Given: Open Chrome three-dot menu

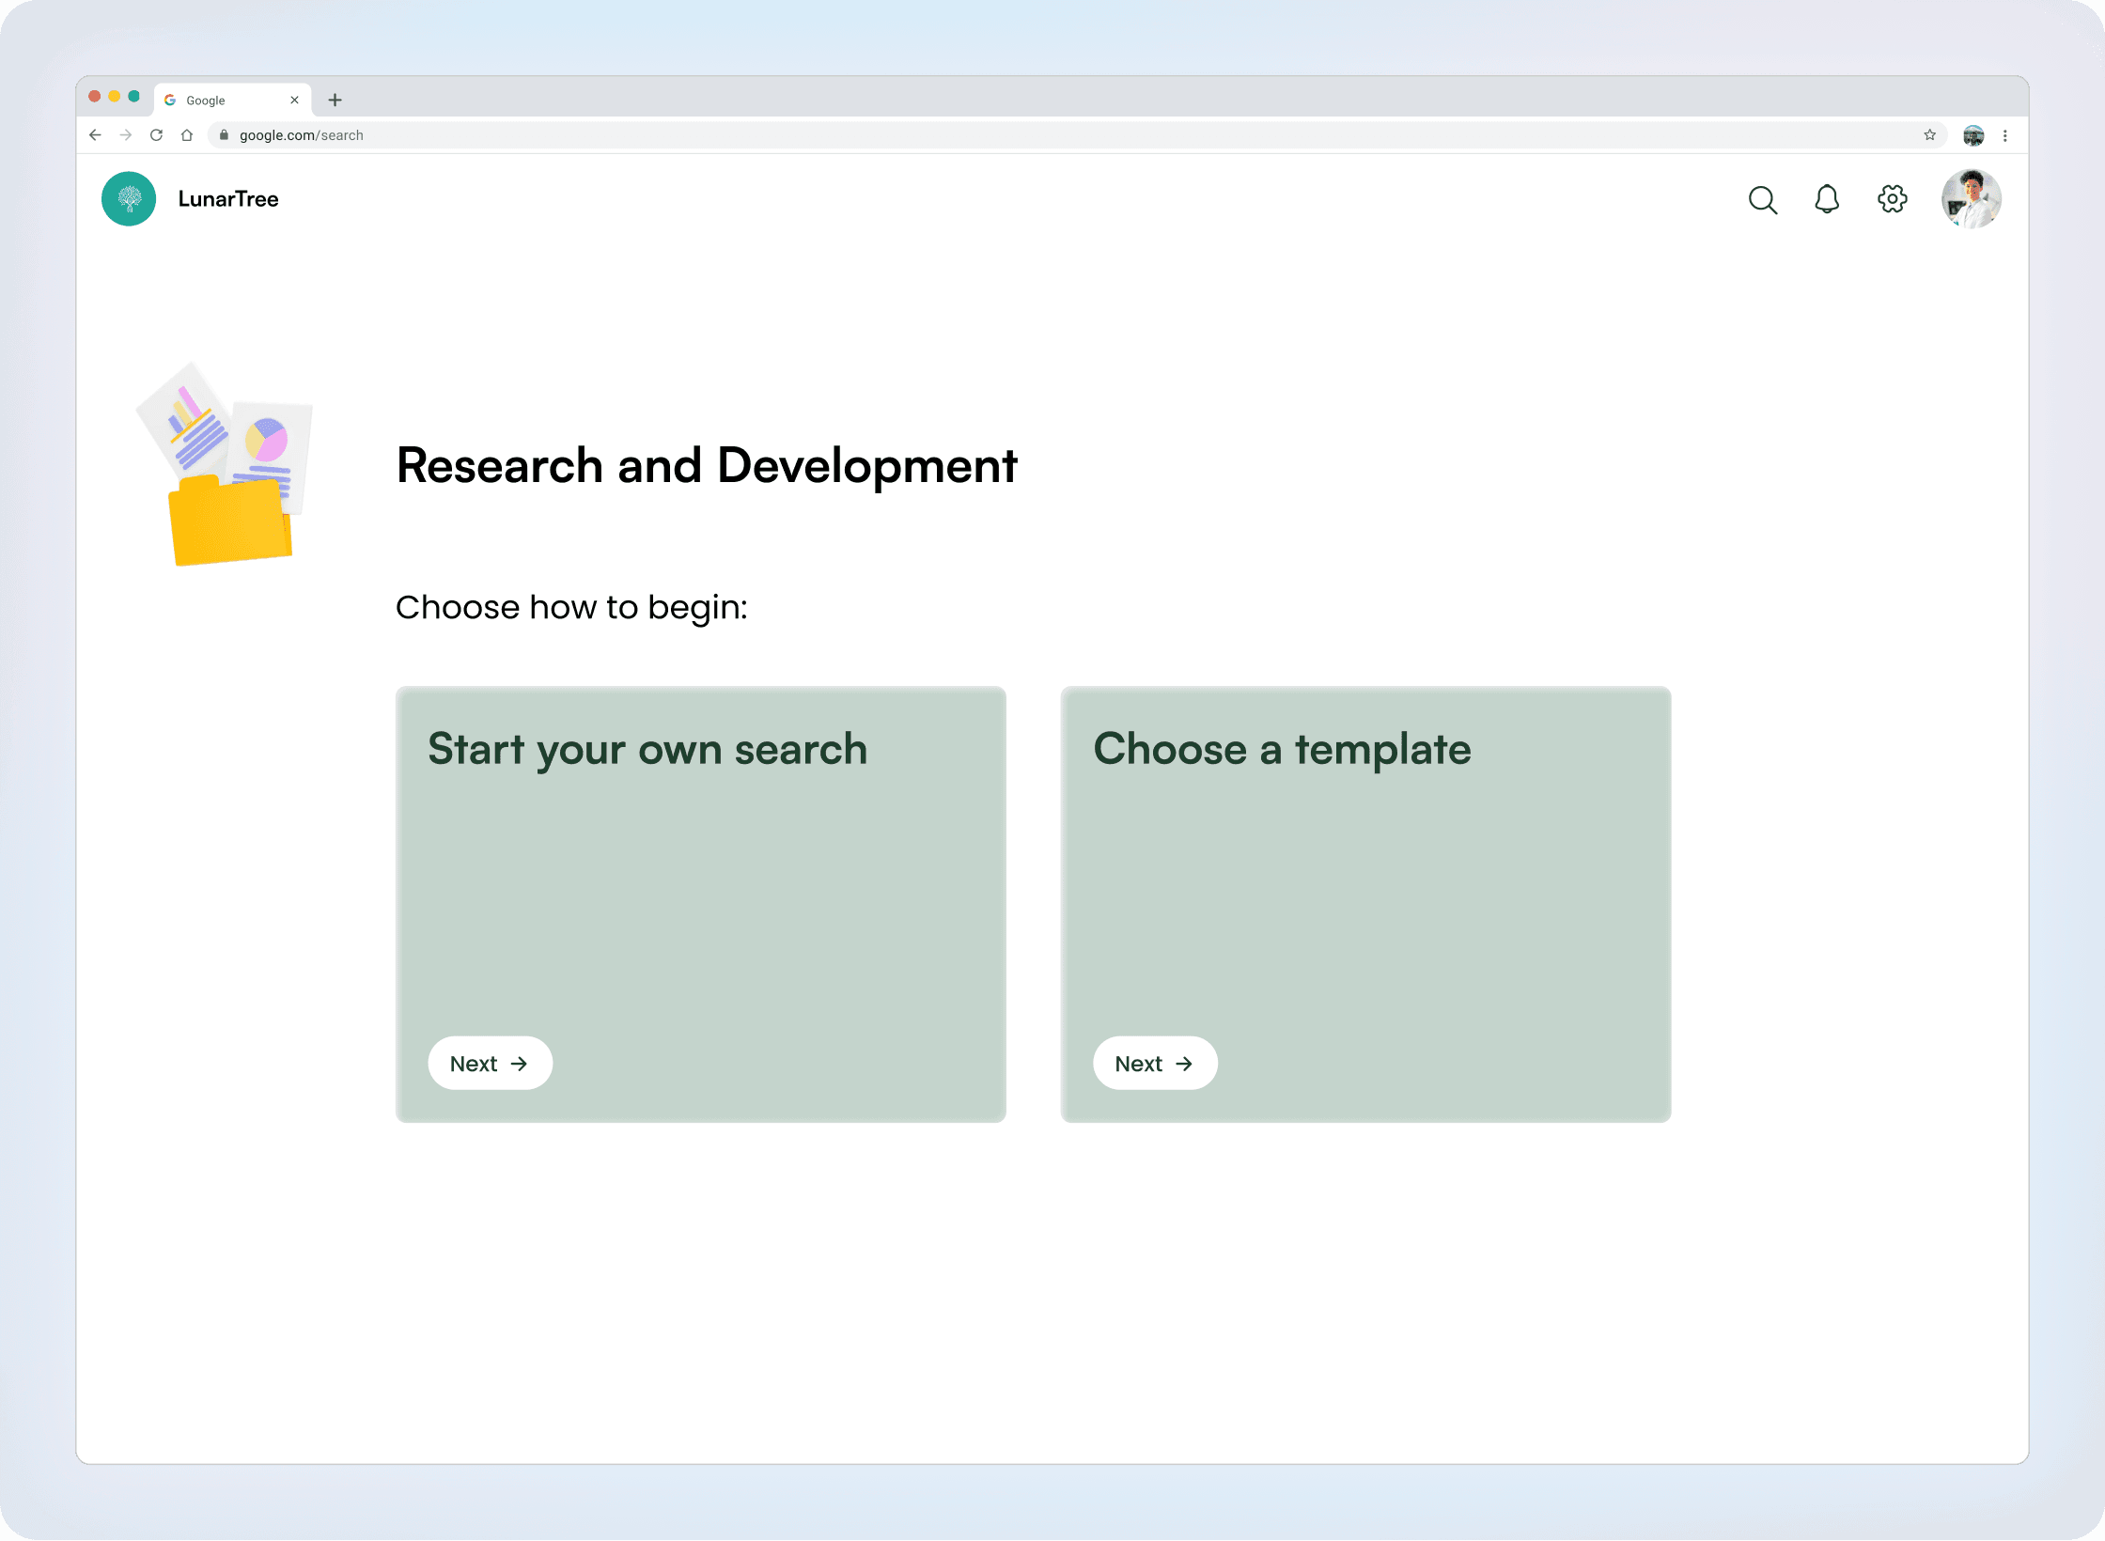Looking at the screenshot, I should [2004, 135].
